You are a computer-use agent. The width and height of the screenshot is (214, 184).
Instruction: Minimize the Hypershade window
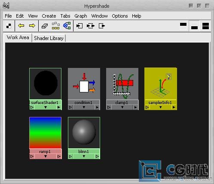pos(191,6)
